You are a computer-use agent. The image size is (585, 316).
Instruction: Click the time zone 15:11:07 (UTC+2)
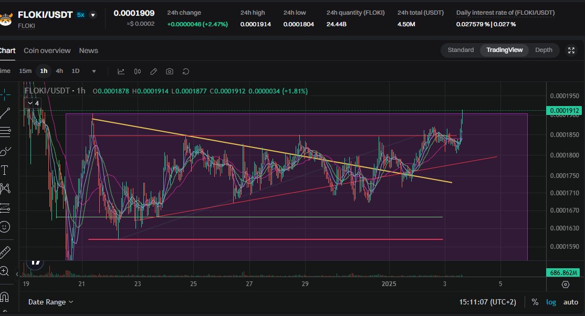(x=488, y=302)
